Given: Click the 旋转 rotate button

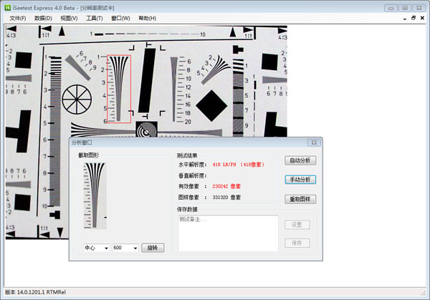Looking at the screenshot, I should click(x=152, y=248).
